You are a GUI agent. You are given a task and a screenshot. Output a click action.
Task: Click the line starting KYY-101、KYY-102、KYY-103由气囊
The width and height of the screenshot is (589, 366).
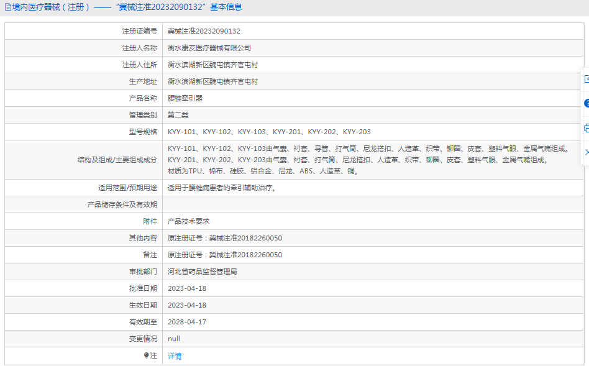click(x=370, y=149)
